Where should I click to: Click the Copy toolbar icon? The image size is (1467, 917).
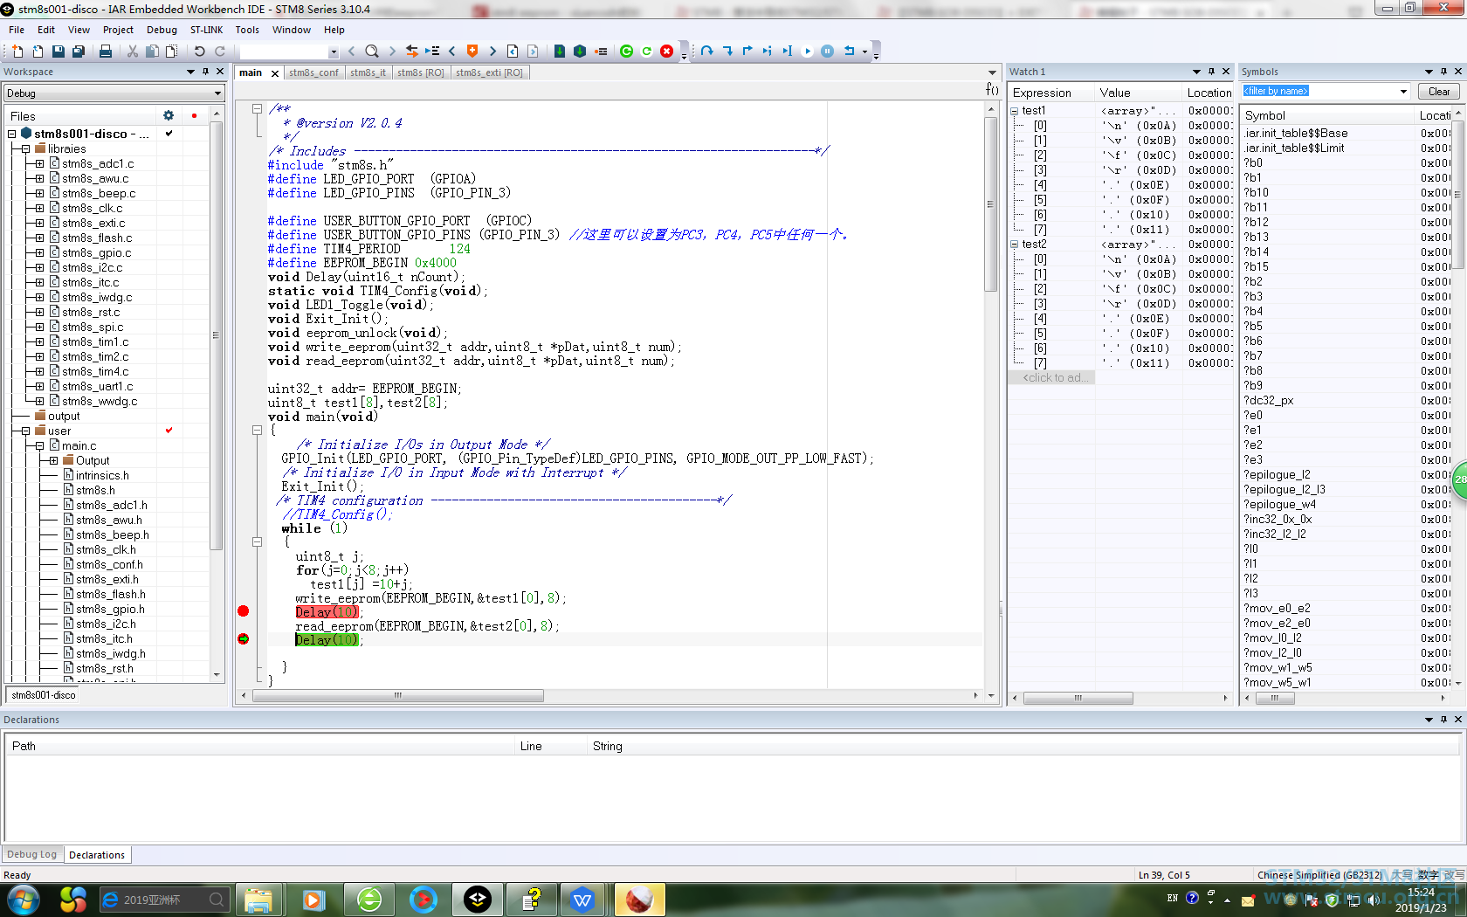coord(152,52)
